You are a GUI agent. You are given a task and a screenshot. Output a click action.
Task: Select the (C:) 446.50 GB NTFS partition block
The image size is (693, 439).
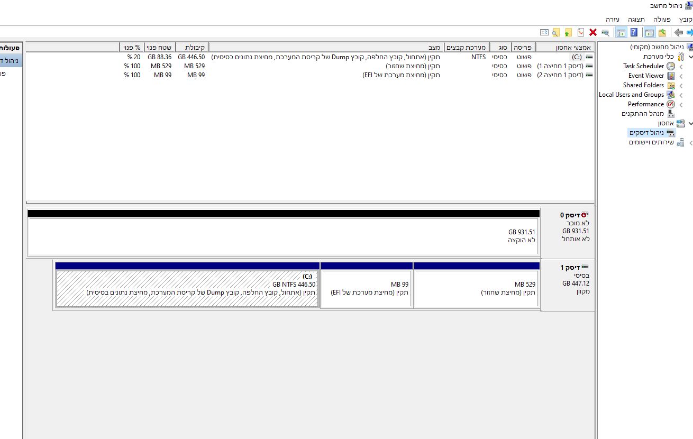pyautogui.click(x=187, y=288)
